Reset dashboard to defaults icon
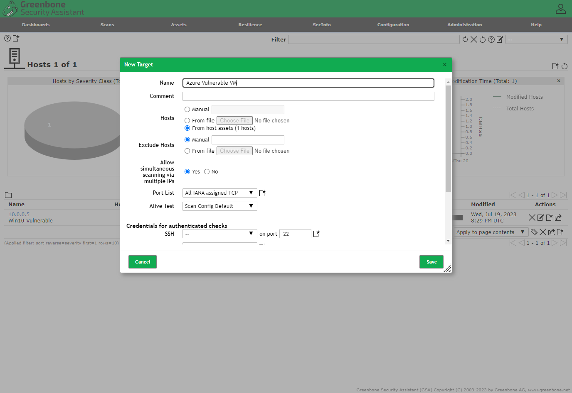 565,66
